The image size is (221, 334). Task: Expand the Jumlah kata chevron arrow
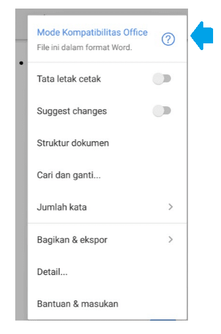(x=170, y=207)
